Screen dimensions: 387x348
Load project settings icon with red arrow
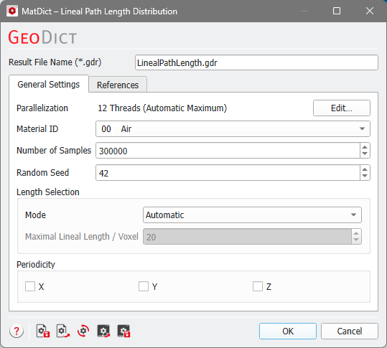103,331
